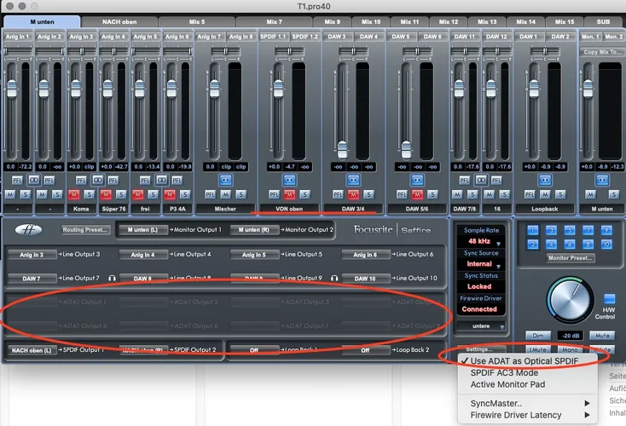Solo the DAW 5/6 channel
Image resolution: width=626 pixels, height=426 pixels.
tap(432, 194)
